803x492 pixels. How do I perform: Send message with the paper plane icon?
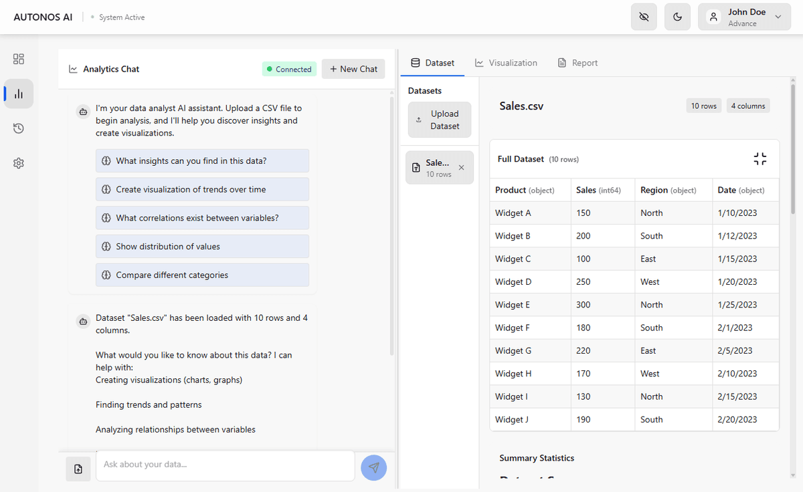pyautogui.click(x=373, y=468)
